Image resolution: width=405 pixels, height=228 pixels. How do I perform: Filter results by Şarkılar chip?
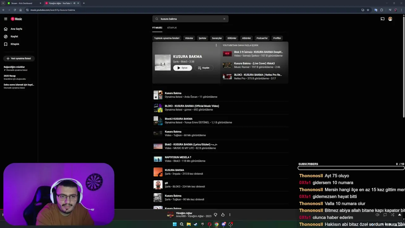202,38
